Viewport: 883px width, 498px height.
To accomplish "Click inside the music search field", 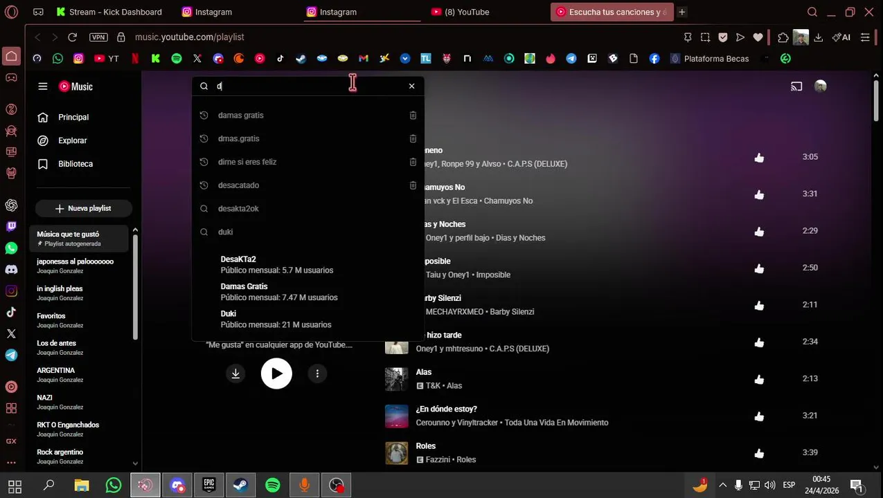I will click(x=308, y=86).
